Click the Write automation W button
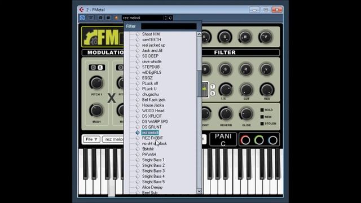This screenshot has height=203, width=361. (108, 17)
